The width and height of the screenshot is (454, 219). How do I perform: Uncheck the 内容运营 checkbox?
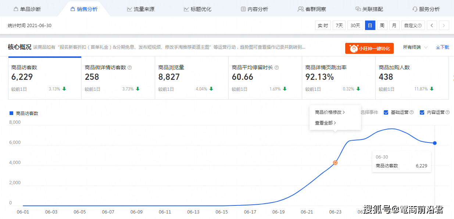click(x=422, y=112)
